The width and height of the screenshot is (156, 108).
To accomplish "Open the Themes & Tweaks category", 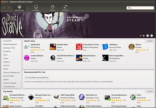I will click(x=10, y=83).
